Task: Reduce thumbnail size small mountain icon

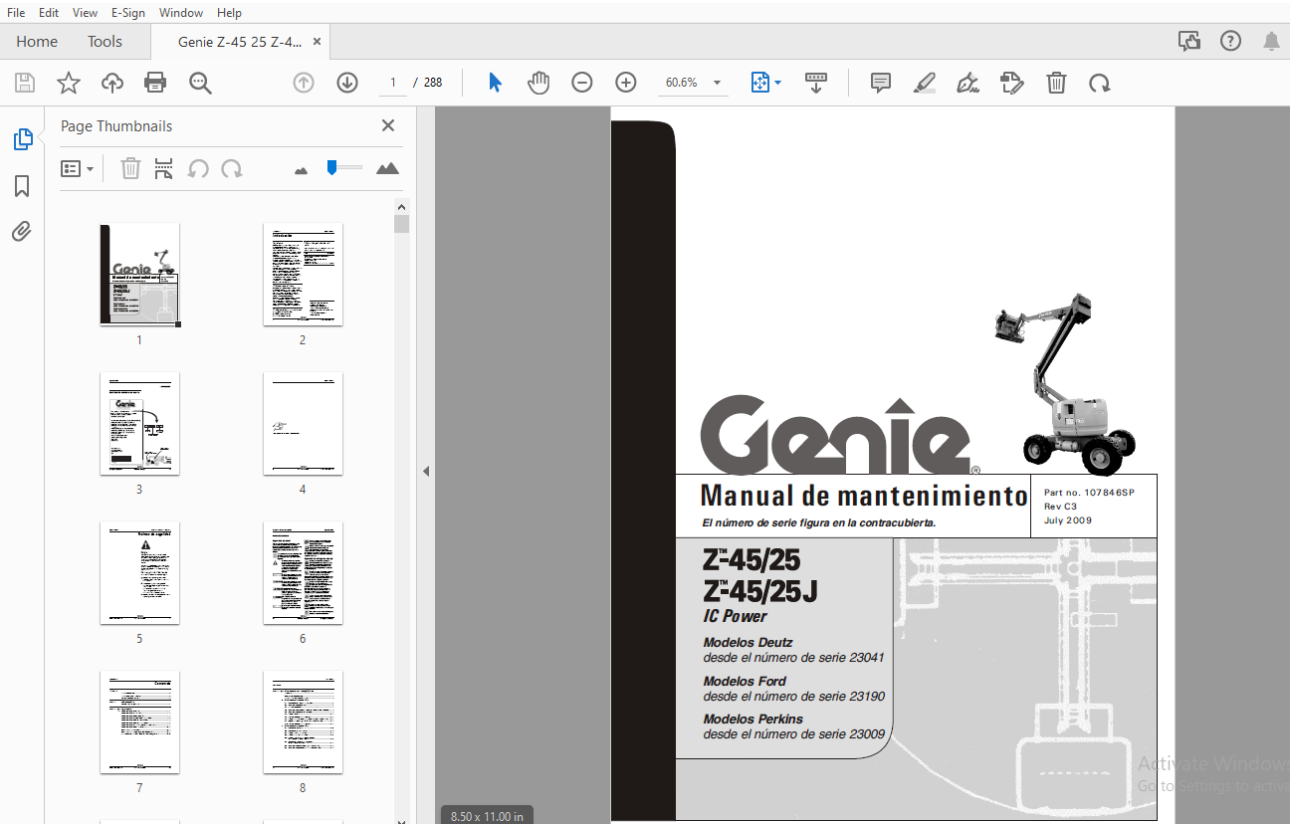Action: point(302,170)
